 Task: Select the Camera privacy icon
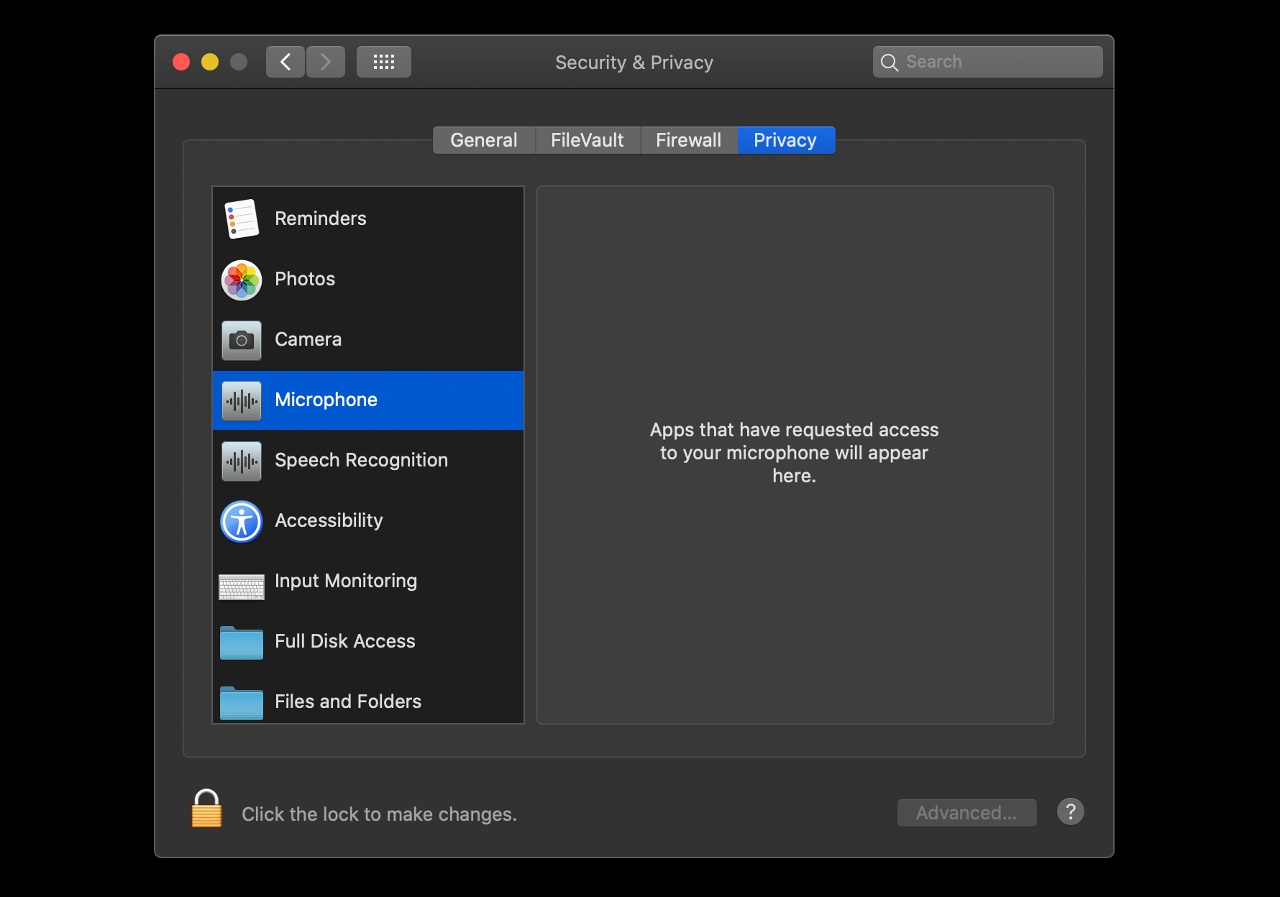(x=242, y=340)
